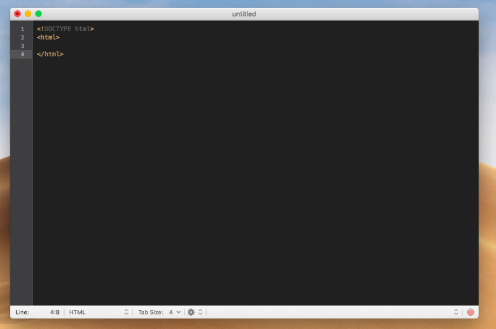Click the Tab Size label
This screenshot has height=329, width=496.
point(151,312)
